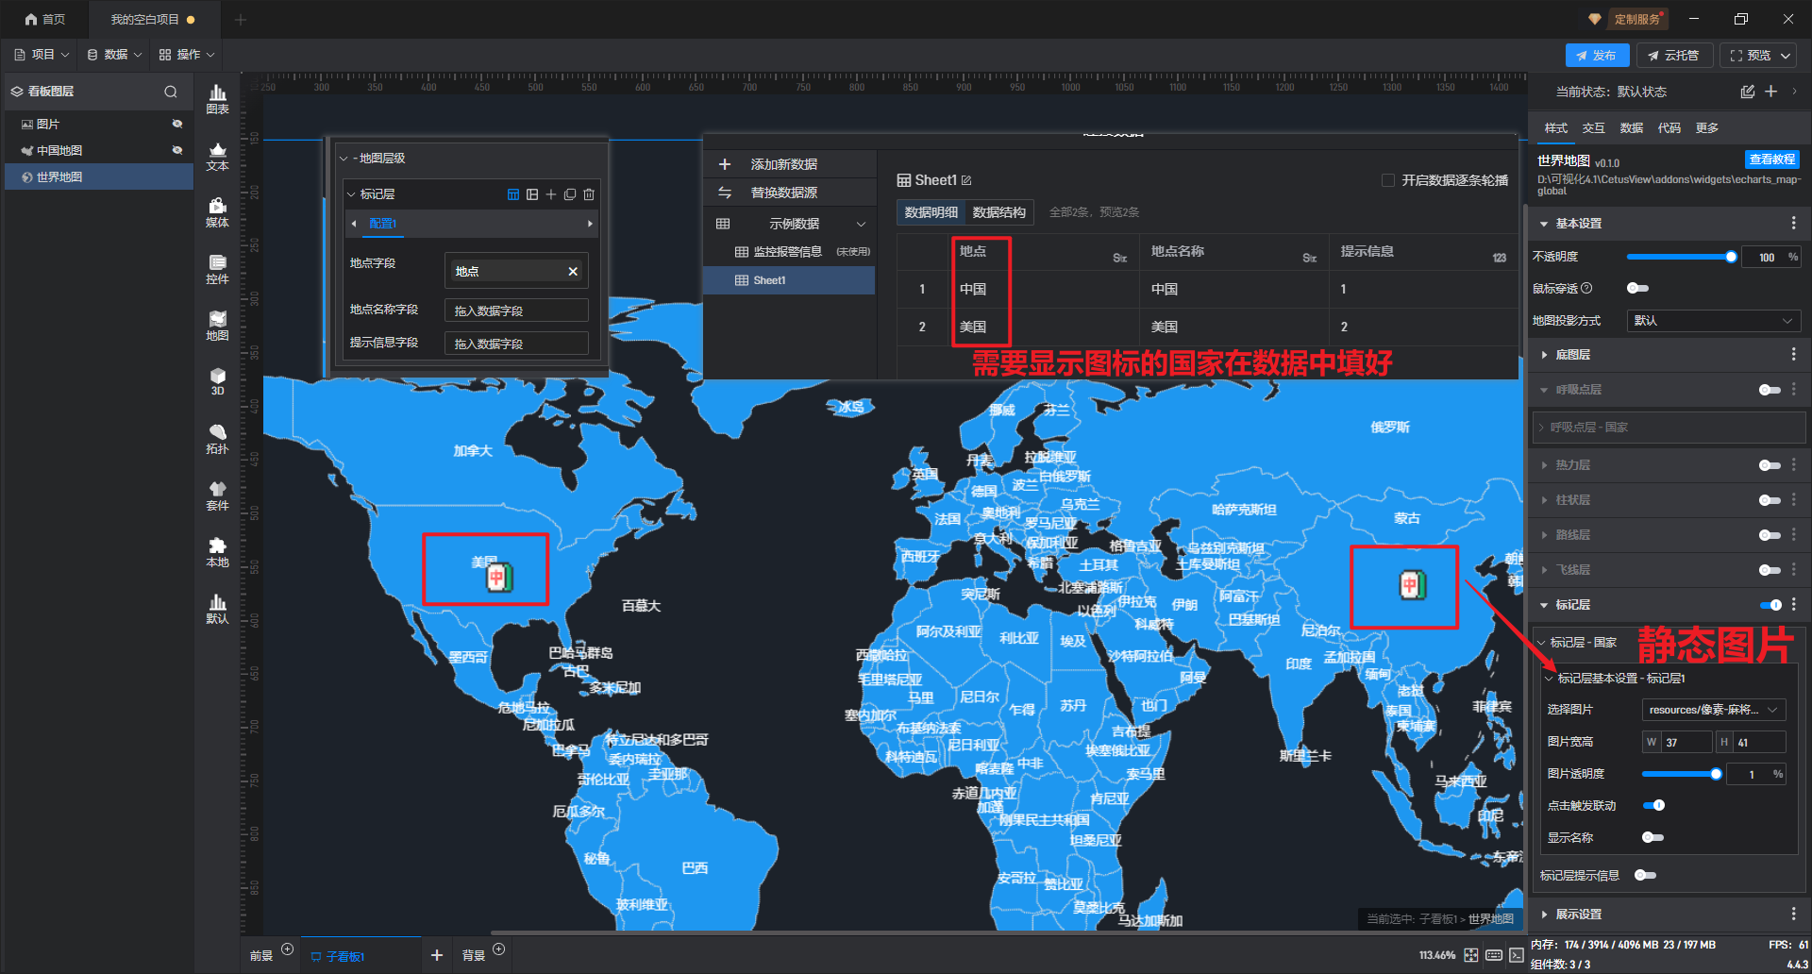
Task: Open the 地图 map component panel
Action: (217, 326)
